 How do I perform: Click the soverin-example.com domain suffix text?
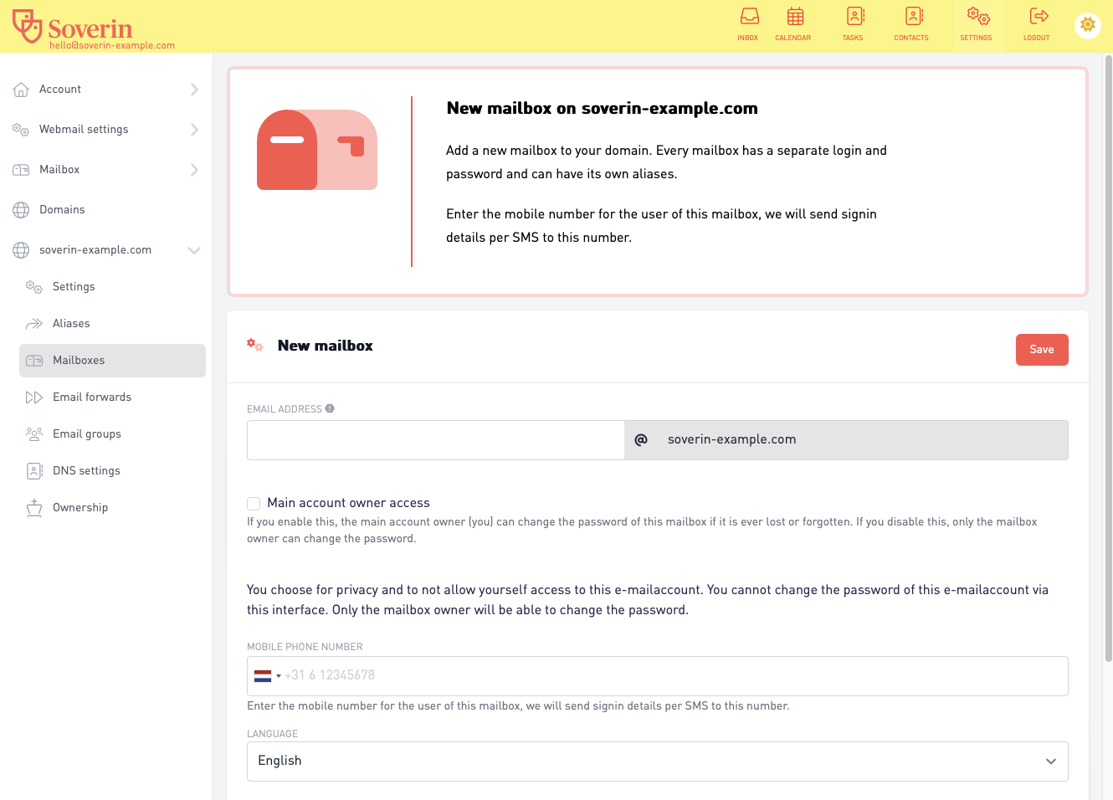(x=731, y=440)
